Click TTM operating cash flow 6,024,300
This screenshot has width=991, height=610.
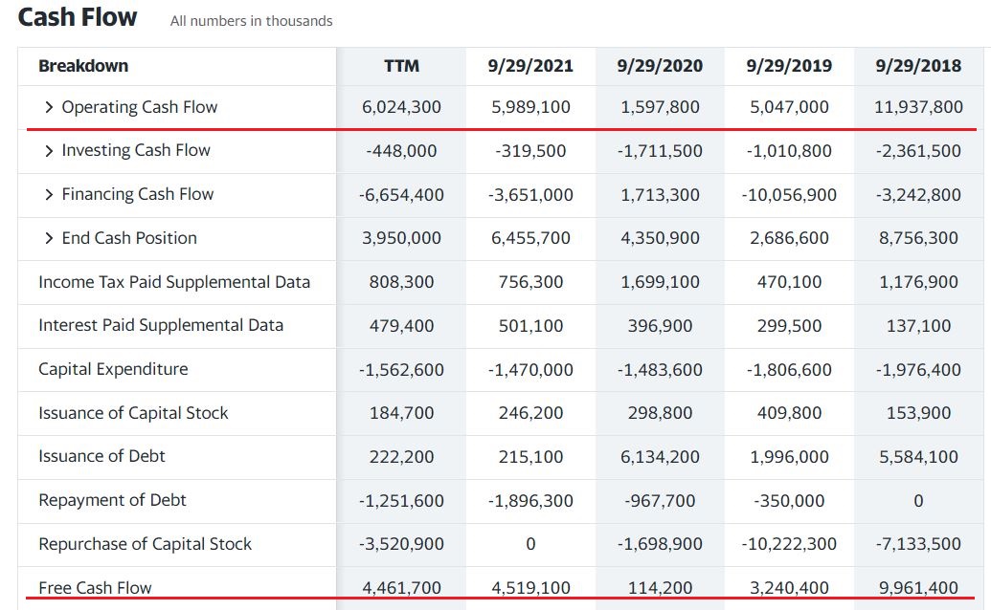pyautogui.click(x=401, y=107)
